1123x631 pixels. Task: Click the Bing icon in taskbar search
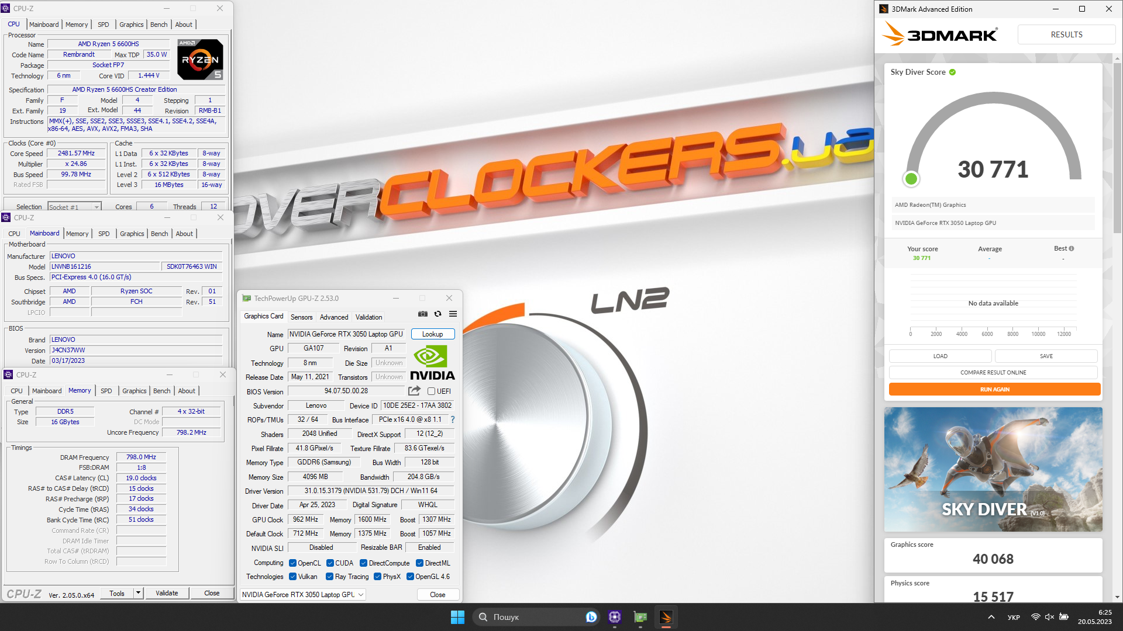coord(591,617)
